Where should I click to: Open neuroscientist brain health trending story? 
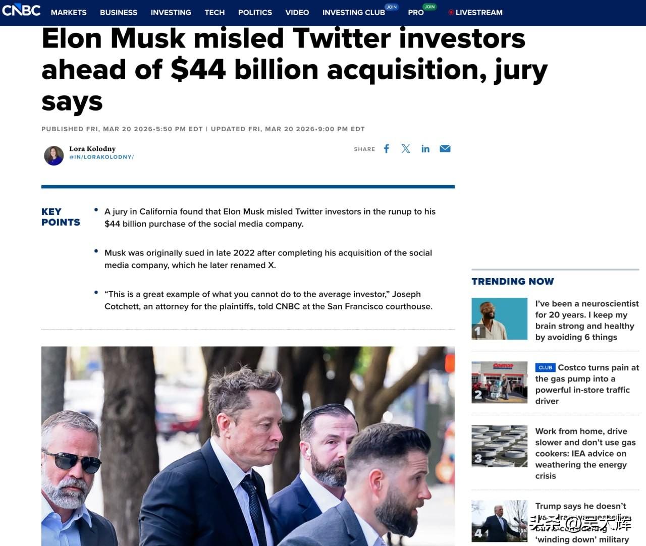(x=586, y=320)
